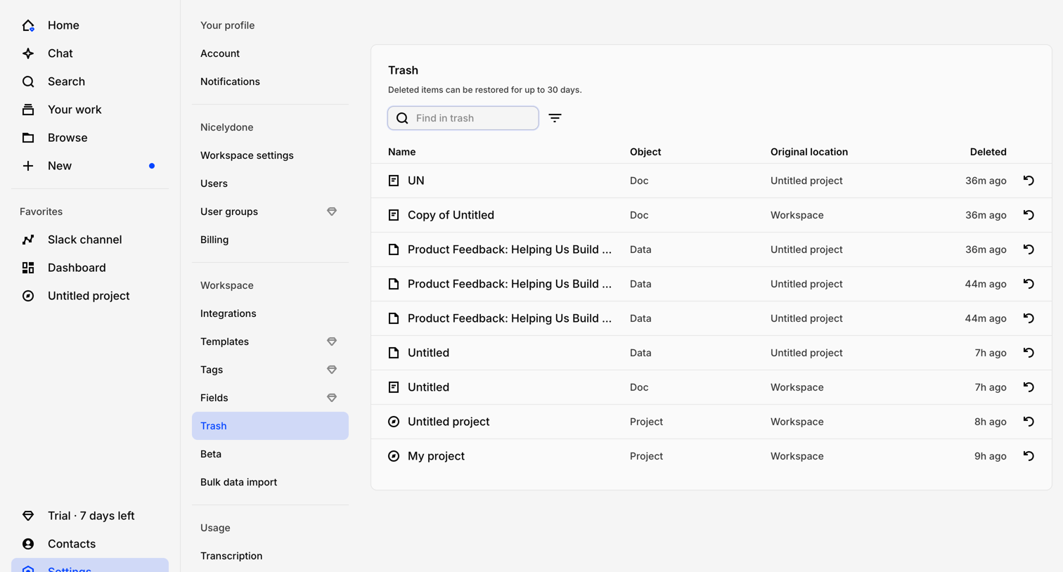Click '8h ago' deleted time
1063x572 pixels.
point(990,422)
